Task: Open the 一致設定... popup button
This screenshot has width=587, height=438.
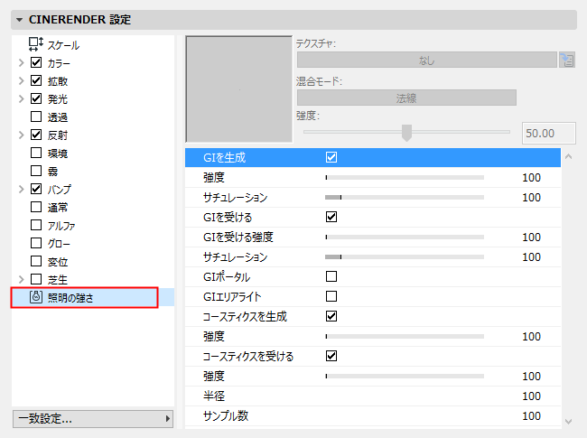Action: coord(93,418)
